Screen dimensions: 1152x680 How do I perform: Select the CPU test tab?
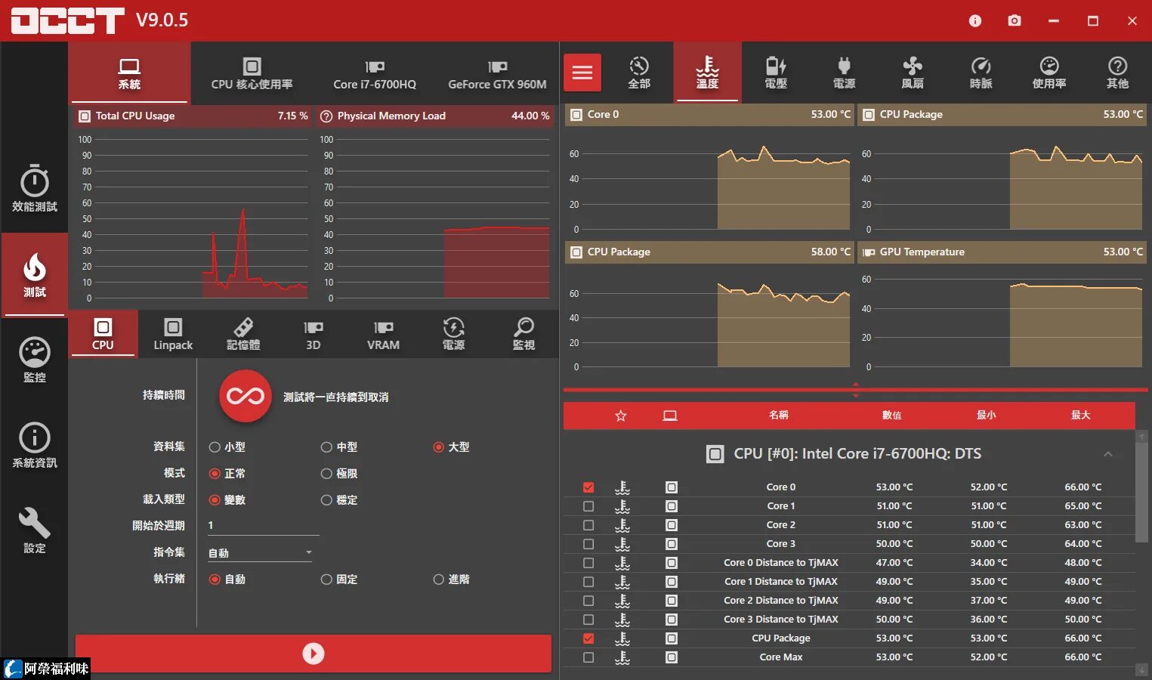103,333
